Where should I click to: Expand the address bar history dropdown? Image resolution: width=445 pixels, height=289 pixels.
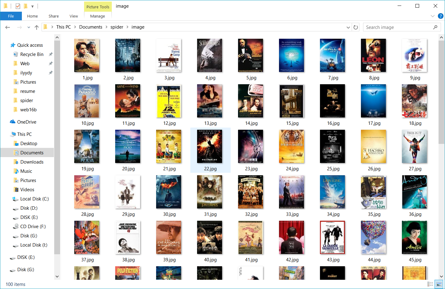[x=348, y=27]
